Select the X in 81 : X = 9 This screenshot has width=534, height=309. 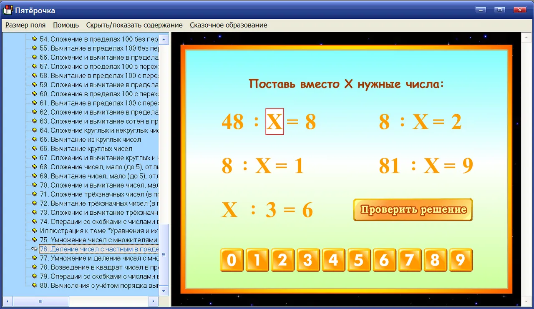[432, 166]
